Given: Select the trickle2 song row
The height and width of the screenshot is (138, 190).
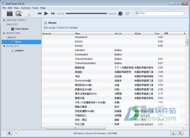Looking at the screenshot, I should click(114, 46).
